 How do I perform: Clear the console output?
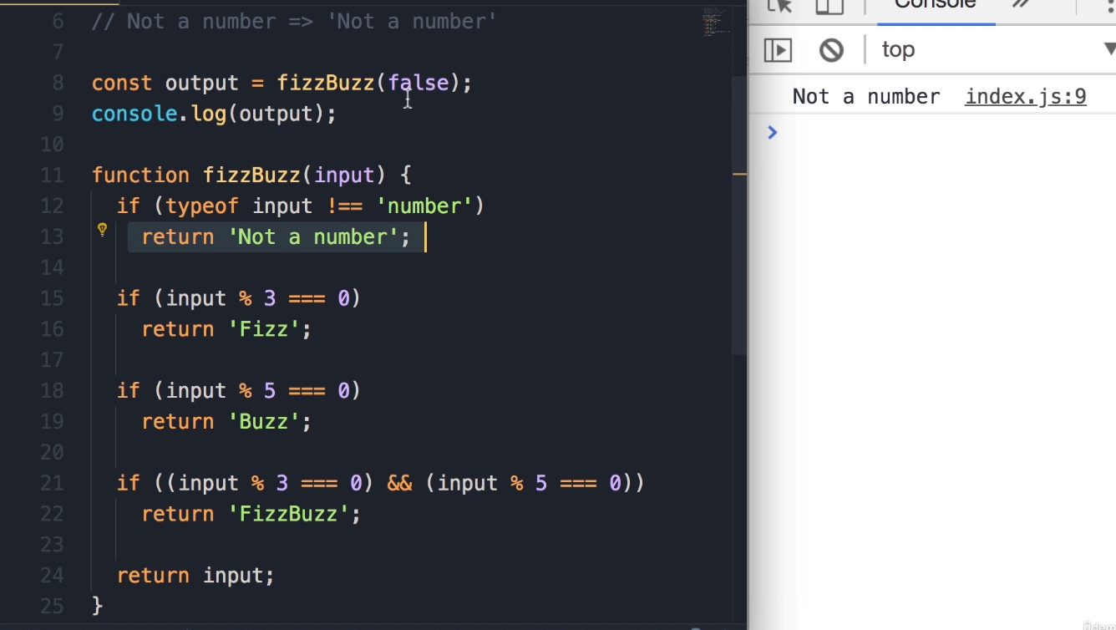(x=831, y=50)
